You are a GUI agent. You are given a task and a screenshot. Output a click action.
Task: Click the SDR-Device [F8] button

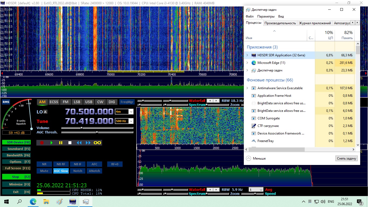coord(16,142)
